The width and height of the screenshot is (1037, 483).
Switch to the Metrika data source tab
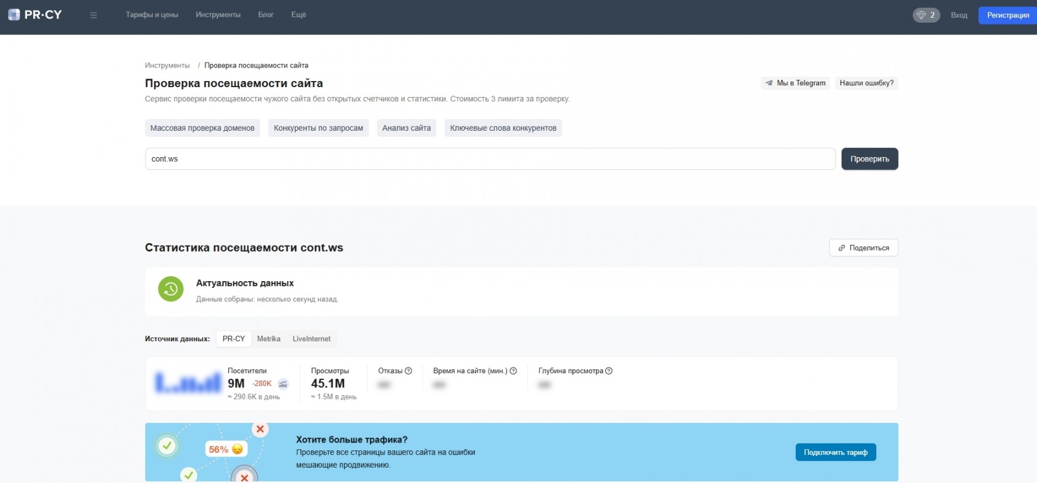268,339
